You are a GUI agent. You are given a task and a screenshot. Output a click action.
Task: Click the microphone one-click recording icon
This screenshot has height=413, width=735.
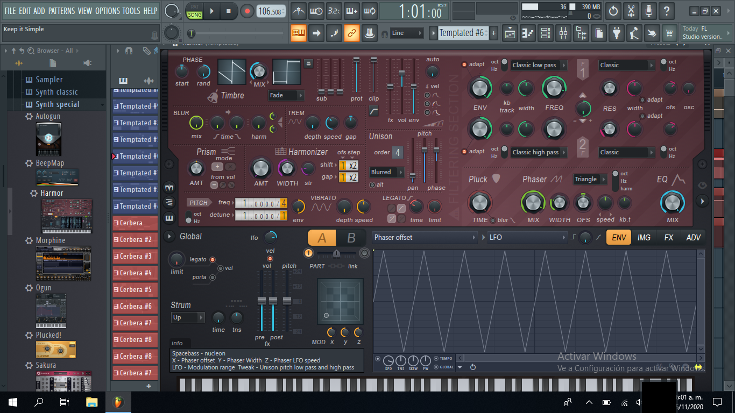coord(649,10)
